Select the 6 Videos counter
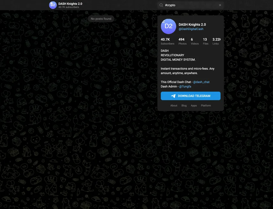The image size is (273, 209). click(x=195, y=41)
